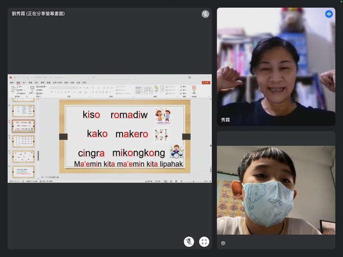Select the last visible slide thumbnail in panel
The width and height of the screenshot is (343, 257).
click(x=24, y=171)
